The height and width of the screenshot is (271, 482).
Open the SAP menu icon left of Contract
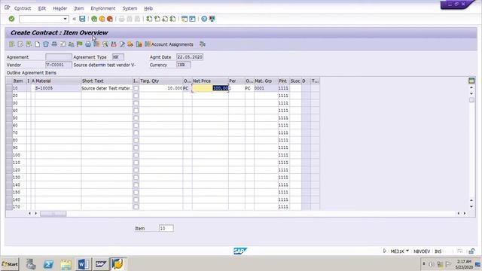[7, 8]
